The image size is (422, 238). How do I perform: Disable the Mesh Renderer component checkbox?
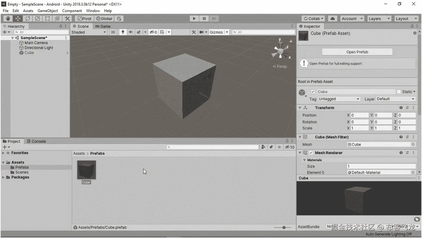pyautogui.click(x=311, y=153)
